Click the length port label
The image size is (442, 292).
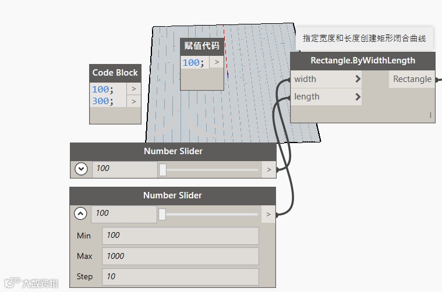coord(307,97)
